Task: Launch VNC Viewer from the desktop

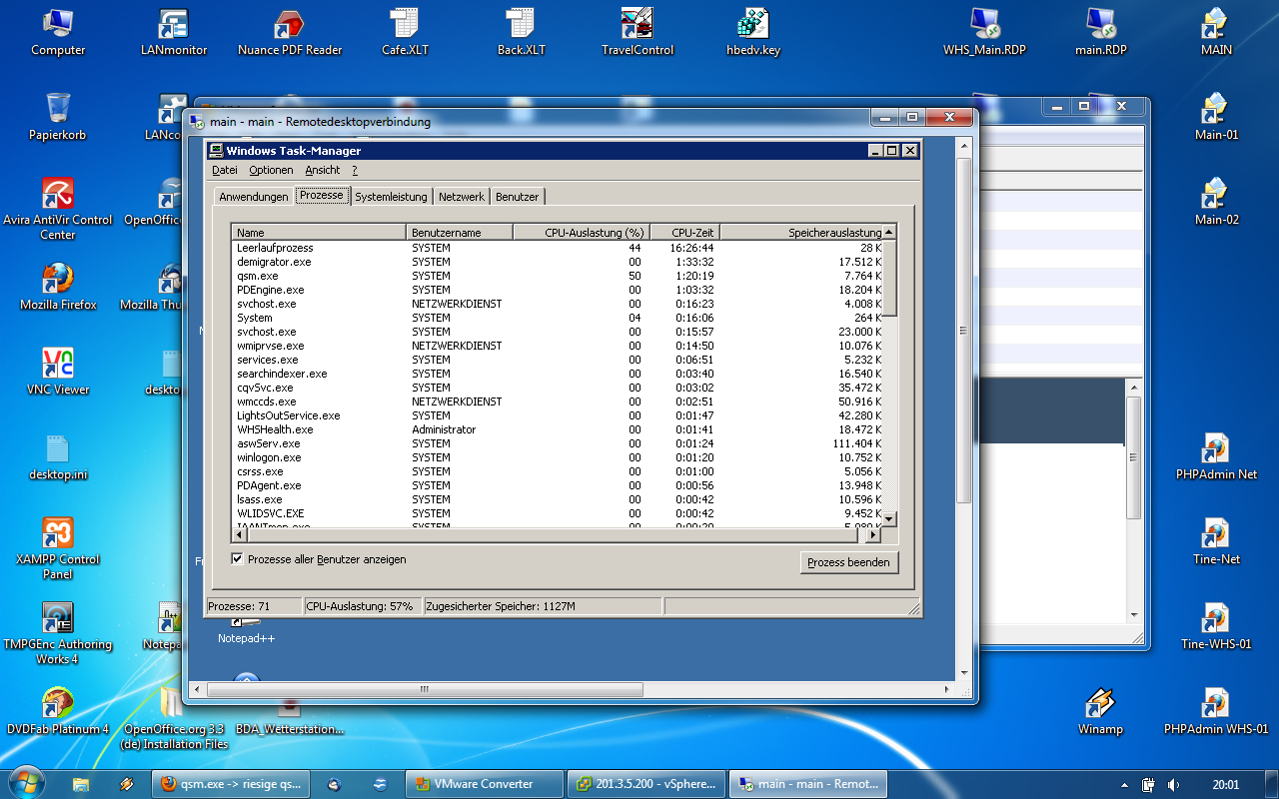Action: click(58, 372)
